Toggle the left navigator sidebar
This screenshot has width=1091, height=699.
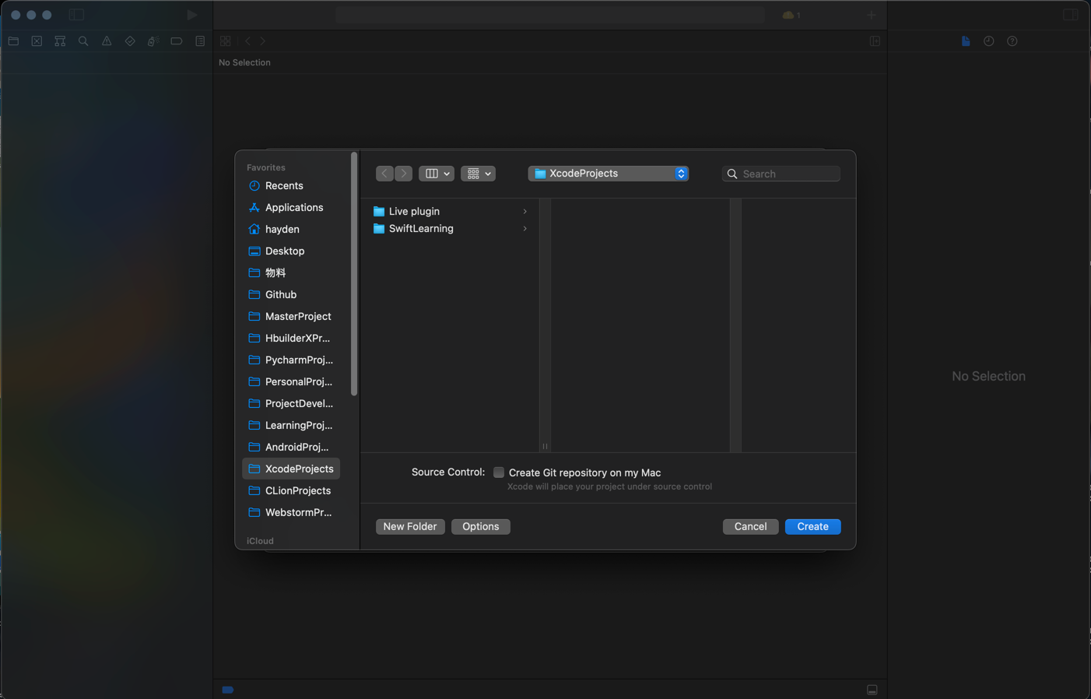click(x=76, y=15)
